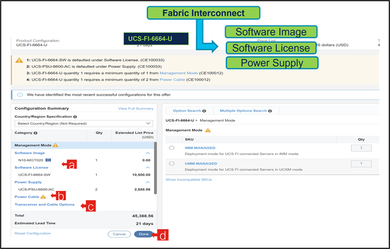The height and width of the screenshot is (249, 390).
Task: Collapse the Power Supply section chevron
Action: 148,182
